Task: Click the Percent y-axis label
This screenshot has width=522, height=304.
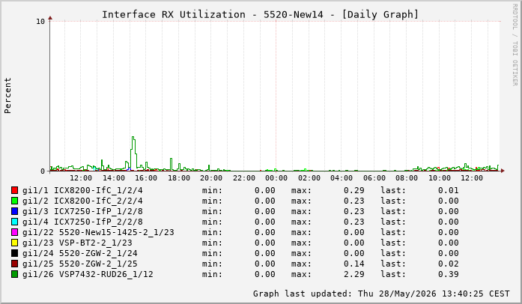Action: pos(7,96)
